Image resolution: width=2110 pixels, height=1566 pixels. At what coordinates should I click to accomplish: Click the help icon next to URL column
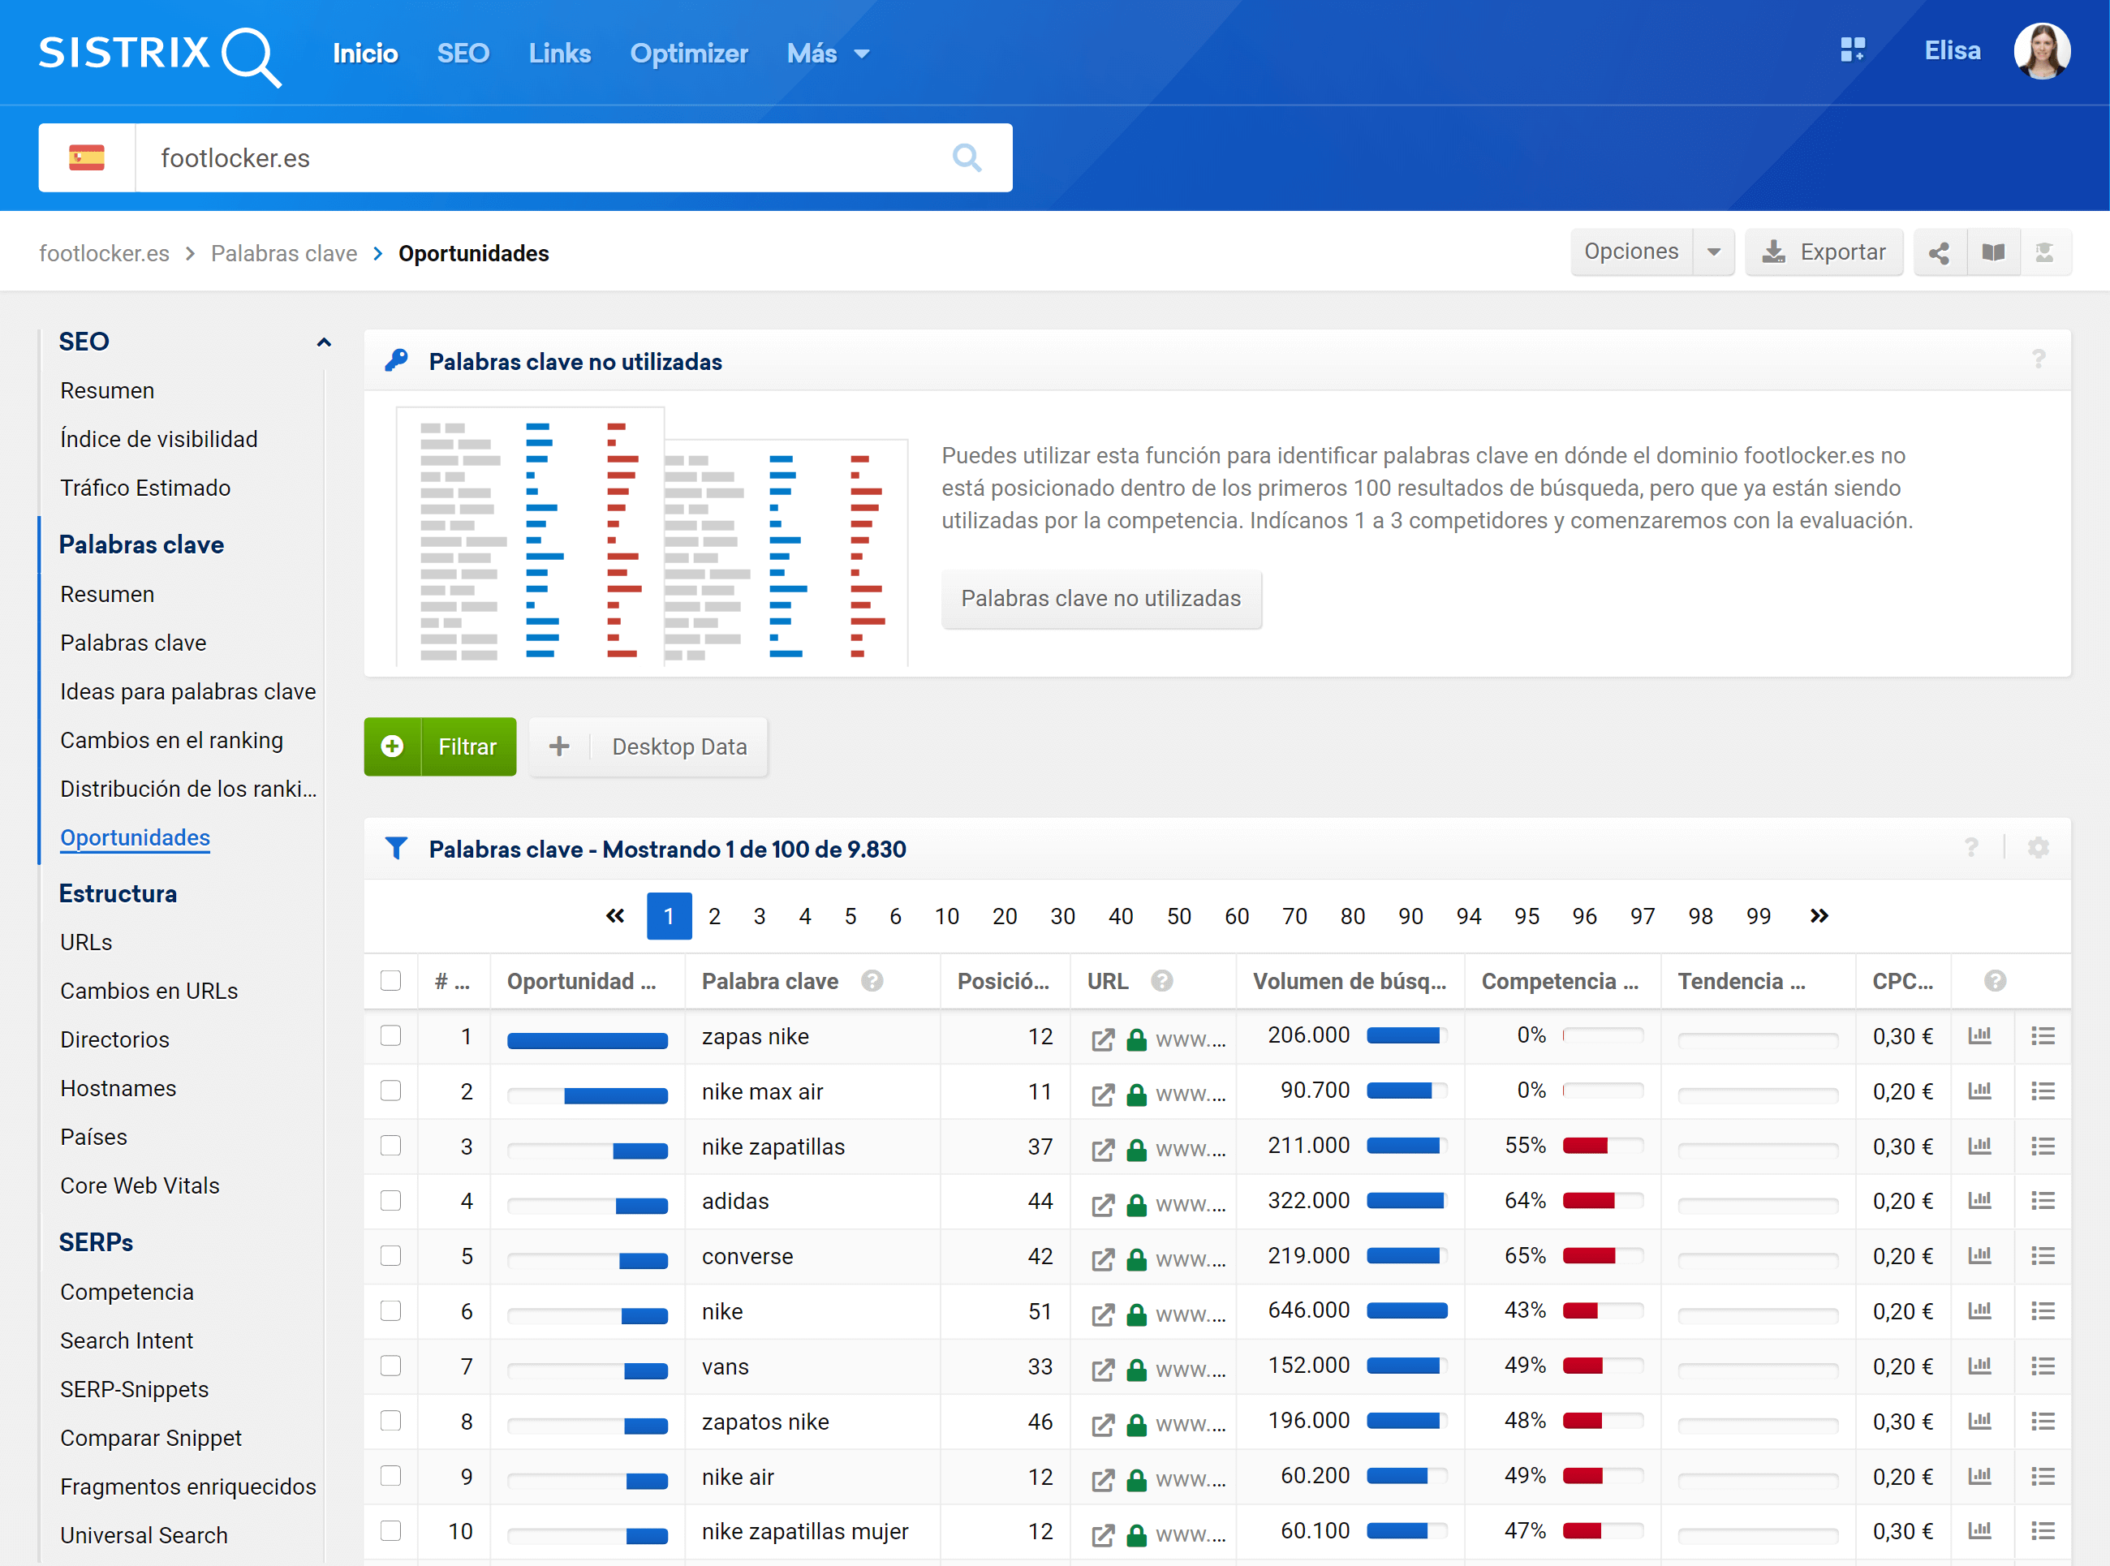tap(1162, 981)
